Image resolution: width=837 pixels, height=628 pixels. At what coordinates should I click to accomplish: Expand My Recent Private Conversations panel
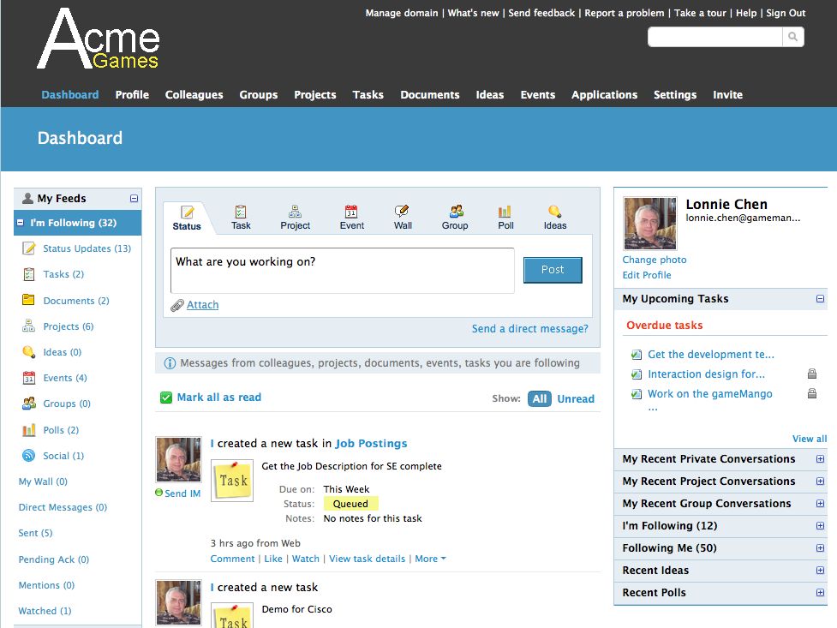coord(820,459)
